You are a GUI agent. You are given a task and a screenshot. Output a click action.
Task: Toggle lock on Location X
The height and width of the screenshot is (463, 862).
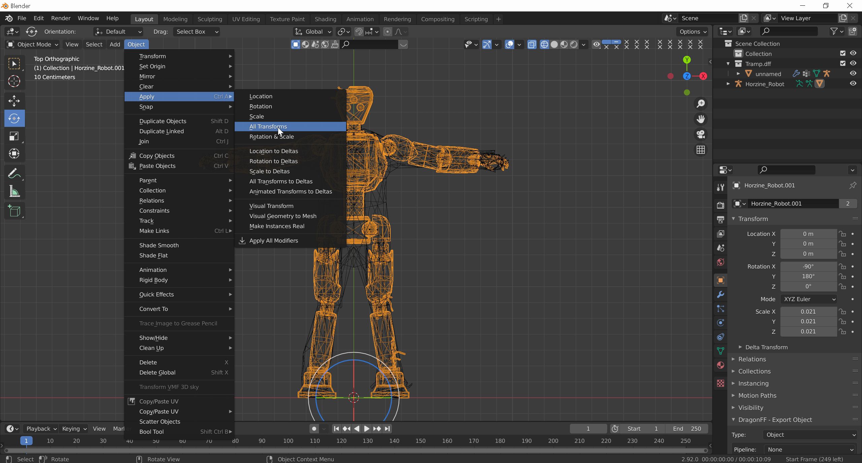842,234
